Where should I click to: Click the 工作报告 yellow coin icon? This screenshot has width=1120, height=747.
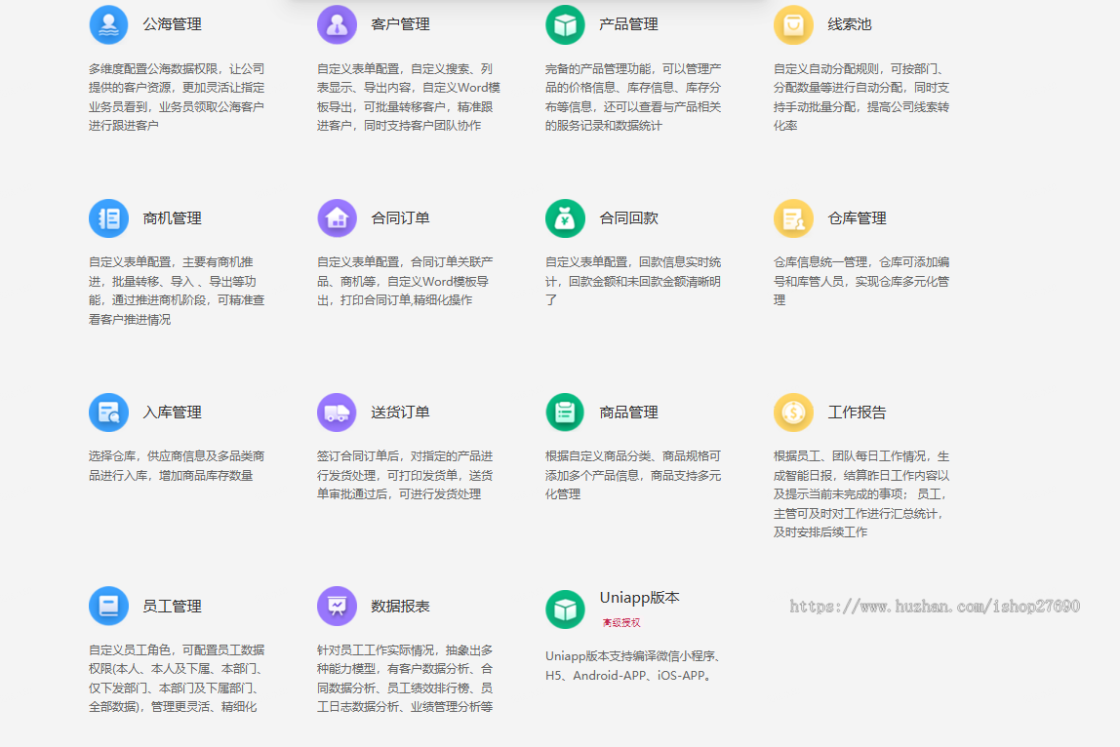[x=793, y=413]
